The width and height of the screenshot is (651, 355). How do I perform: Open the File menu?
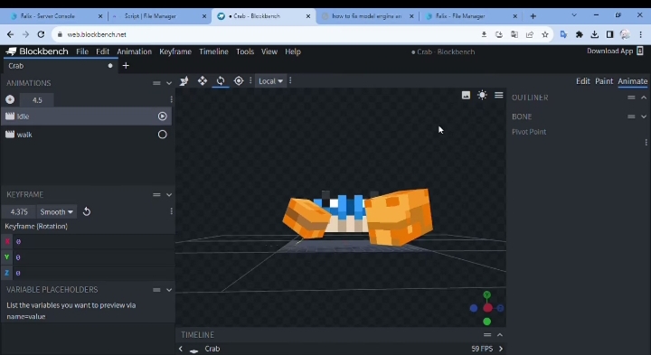click(82, 51)
